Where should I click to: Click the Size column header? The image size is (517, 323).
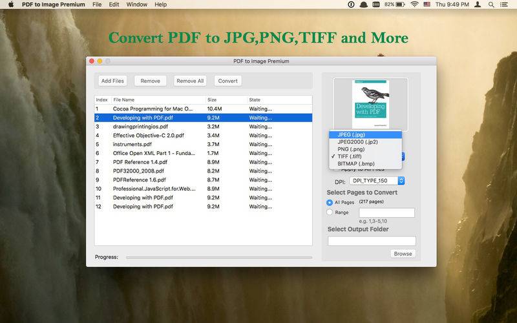[x=226, y=99]
